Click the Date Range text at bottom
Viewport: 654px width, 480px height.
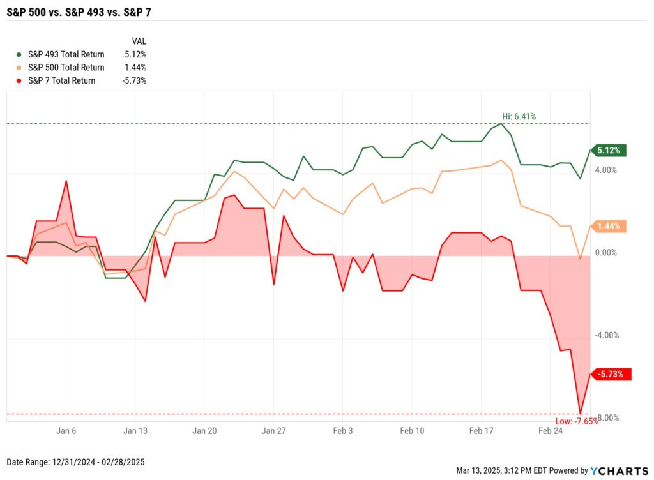[75, 462]
